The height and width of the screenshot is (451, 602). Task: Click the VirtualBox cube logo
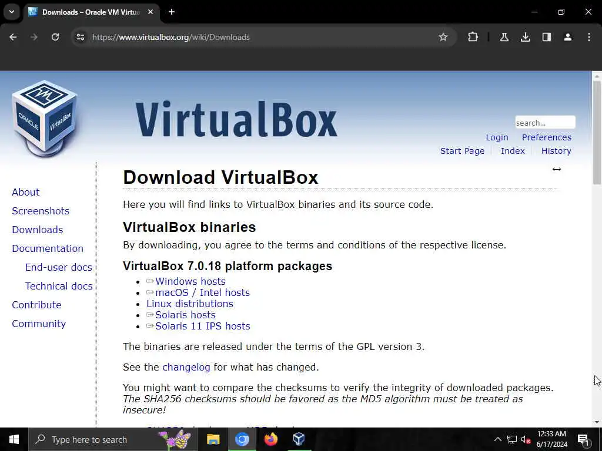tap(45, 118)
